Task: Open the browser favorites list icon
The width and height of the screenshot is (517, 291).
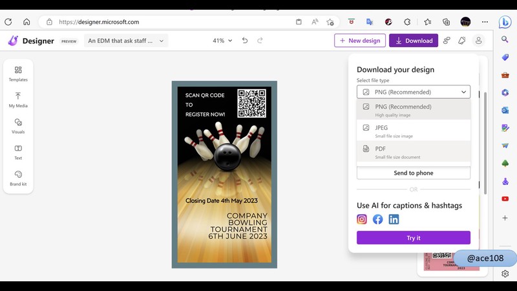Action: pyautogui.click(x=428, y=22)
